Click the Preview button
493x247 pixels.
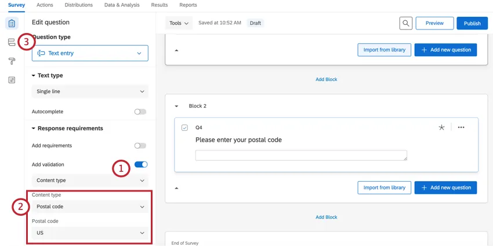(x=434, y=23)
